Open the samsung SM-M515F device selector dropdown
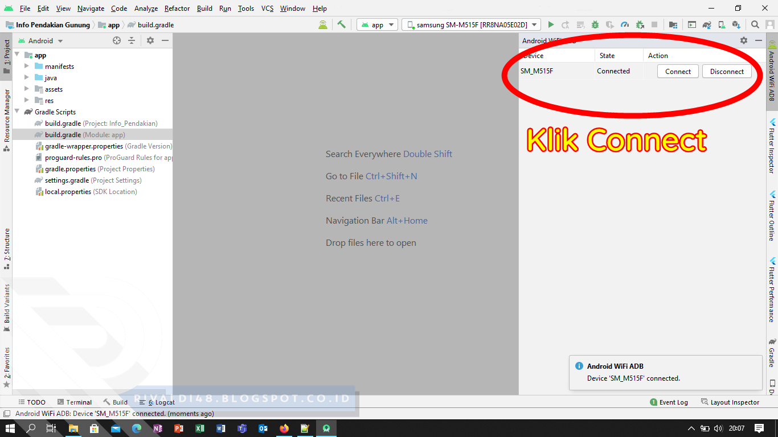 (470, 24)
